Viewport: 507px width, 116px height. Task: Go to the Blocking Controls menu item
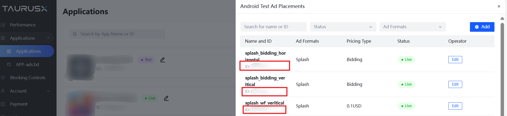click(27, 78)
